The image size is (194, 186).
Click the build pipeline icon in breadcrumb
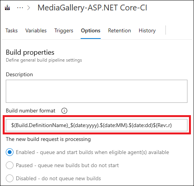click(x=7, y=7)
